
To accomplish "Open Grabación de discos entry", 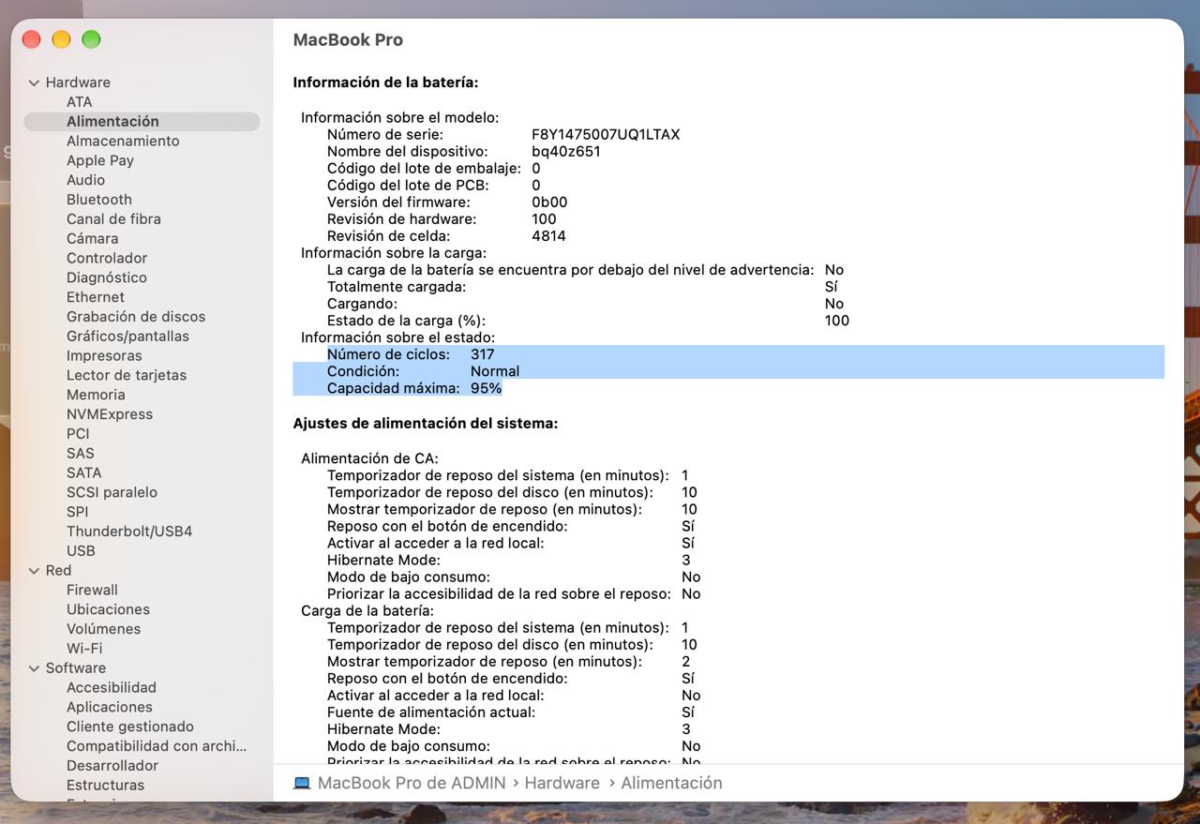I will tap(136, 317).
